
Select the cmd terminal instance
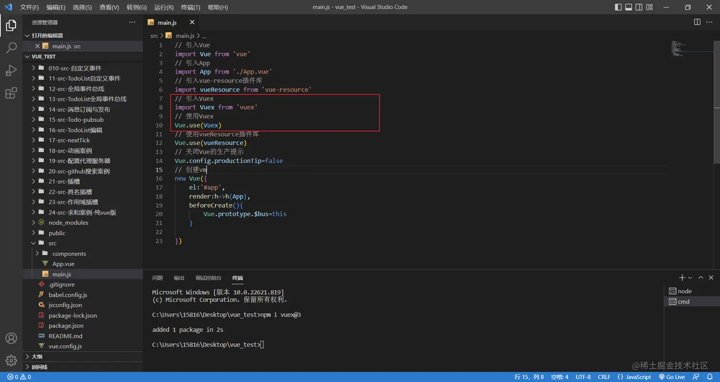pyautogui.click(x=692, y=302)
